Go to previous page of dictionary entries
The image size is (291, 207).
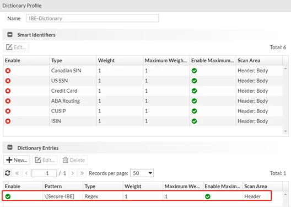26,173
